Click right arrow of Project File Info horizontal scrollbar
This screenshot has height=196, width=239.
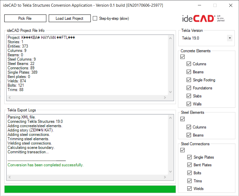tap(165, 98)
